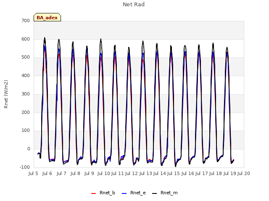Click the BA_adex annotation label
The image size is (269, 201).
(47, 17)
